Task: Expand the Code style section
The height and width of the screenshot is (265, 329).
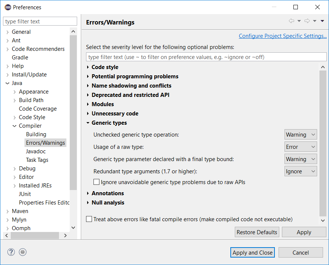Action: [x=88, y=67]
